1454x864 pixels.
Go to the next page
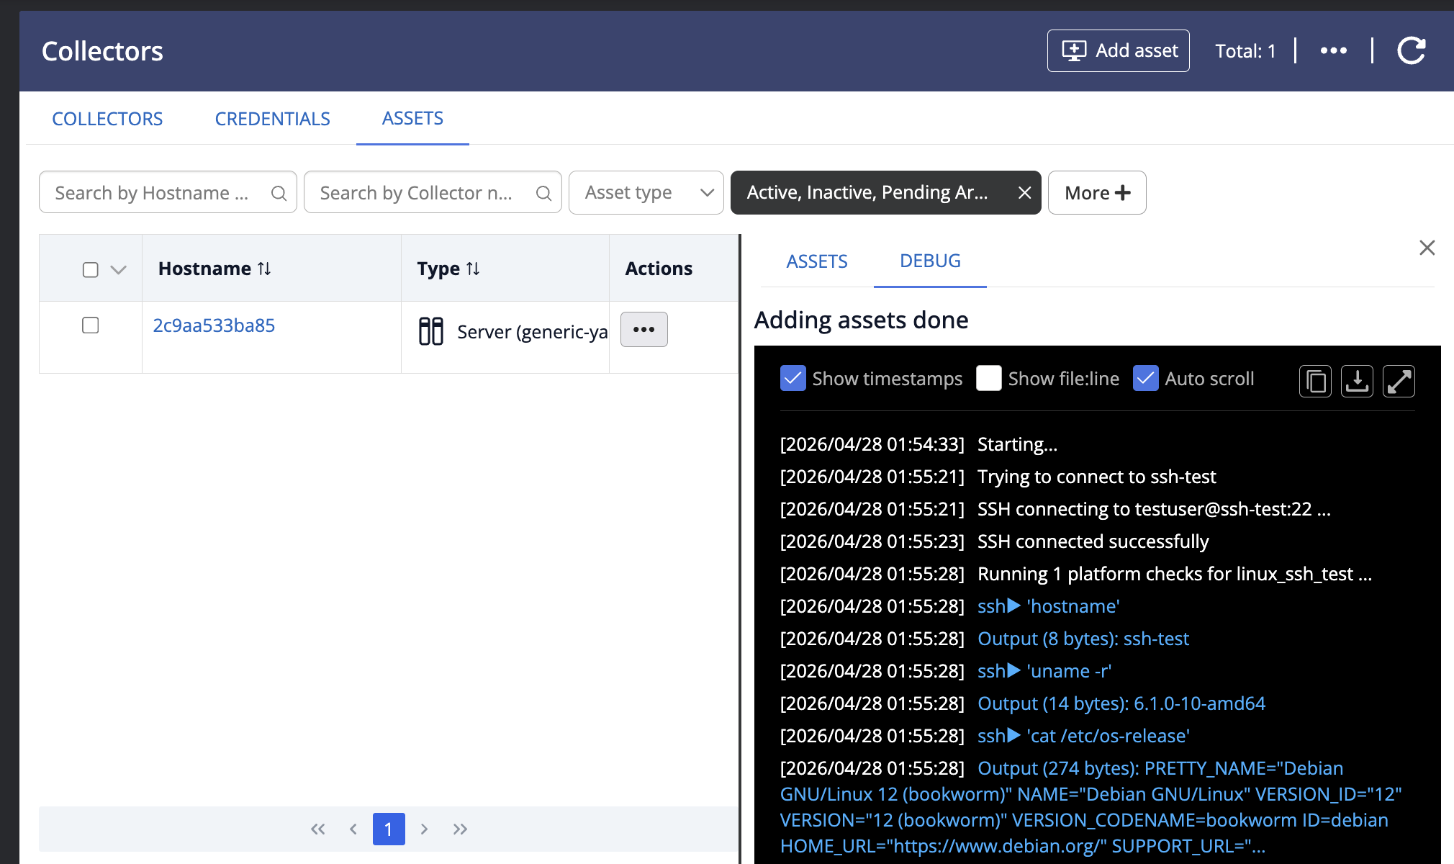click(x=424, y=829)
